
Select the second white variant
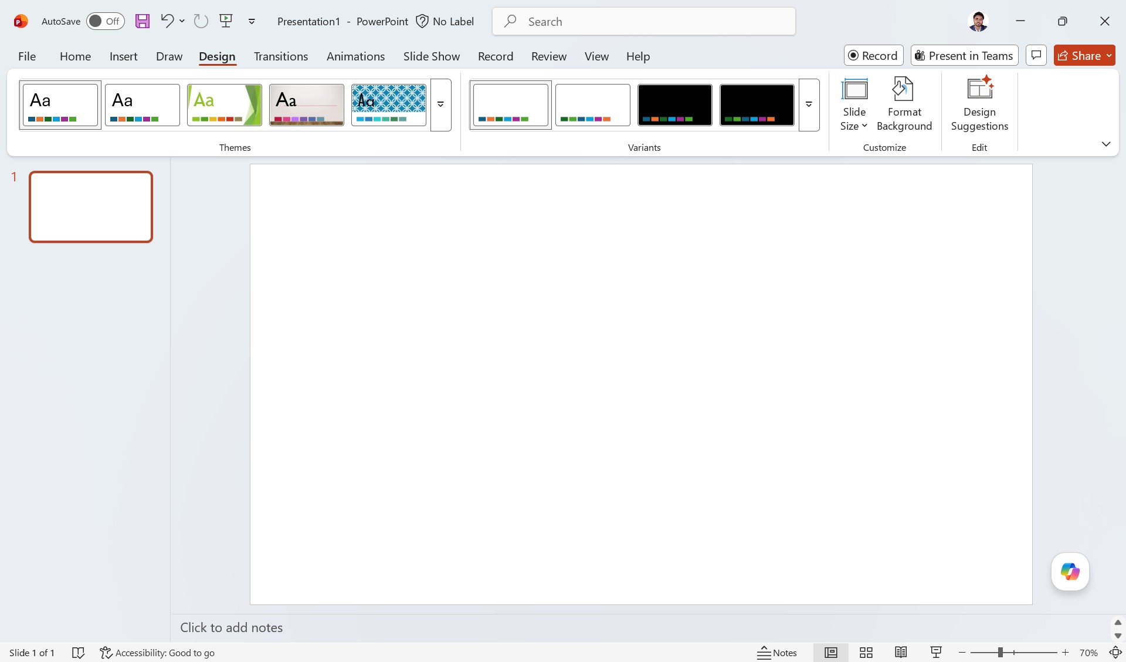coord(593,104)
